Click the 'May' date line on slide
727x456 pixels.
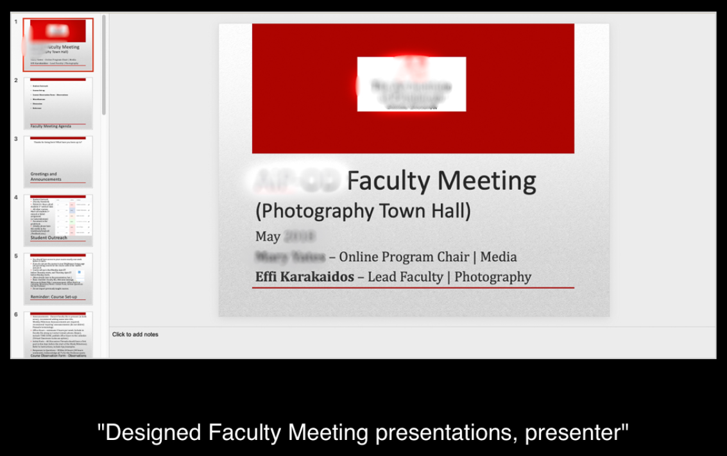click(285, 237)
